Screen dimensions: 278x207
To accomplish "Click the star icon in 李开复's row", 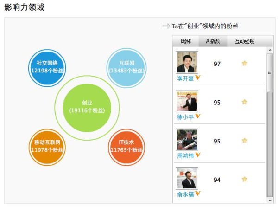I will [245, 63].
